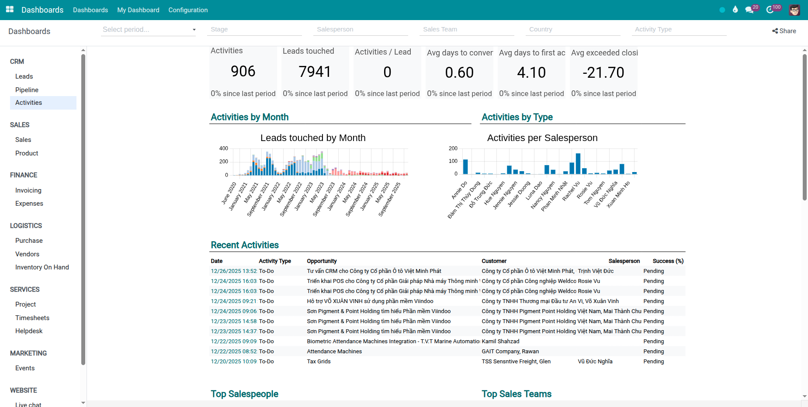Open the apps grid menu icon

pos(9,10)
